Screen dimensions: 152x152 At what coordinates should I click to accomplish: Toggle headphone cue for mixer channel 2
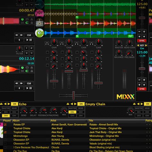[x=62, y=44]
